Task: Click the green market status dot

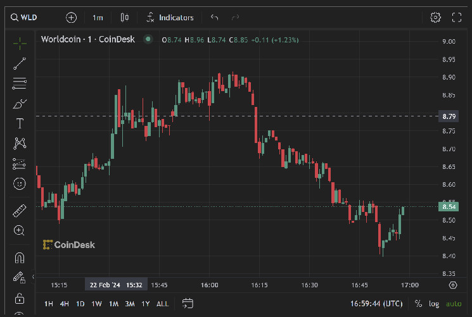Action: click(x=148, y=39)
